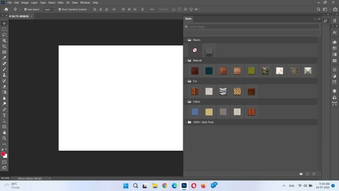339x191 pixels.
Task: Activate the Horizontal Type tool
Action: point(4,115)
